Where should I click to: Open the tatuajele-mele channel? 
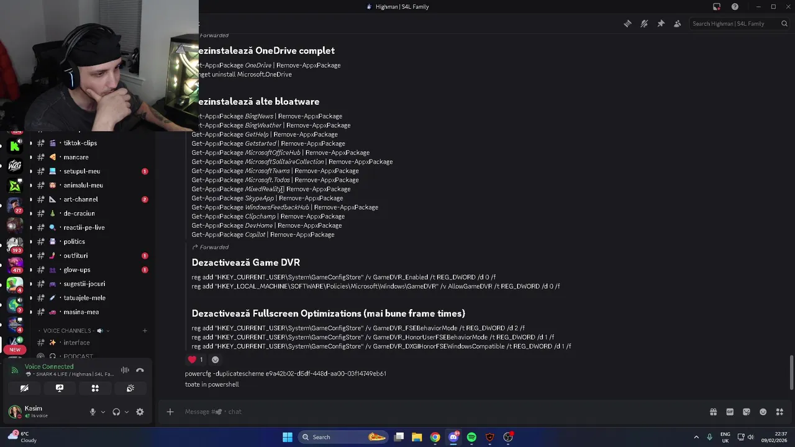[84, 298]
